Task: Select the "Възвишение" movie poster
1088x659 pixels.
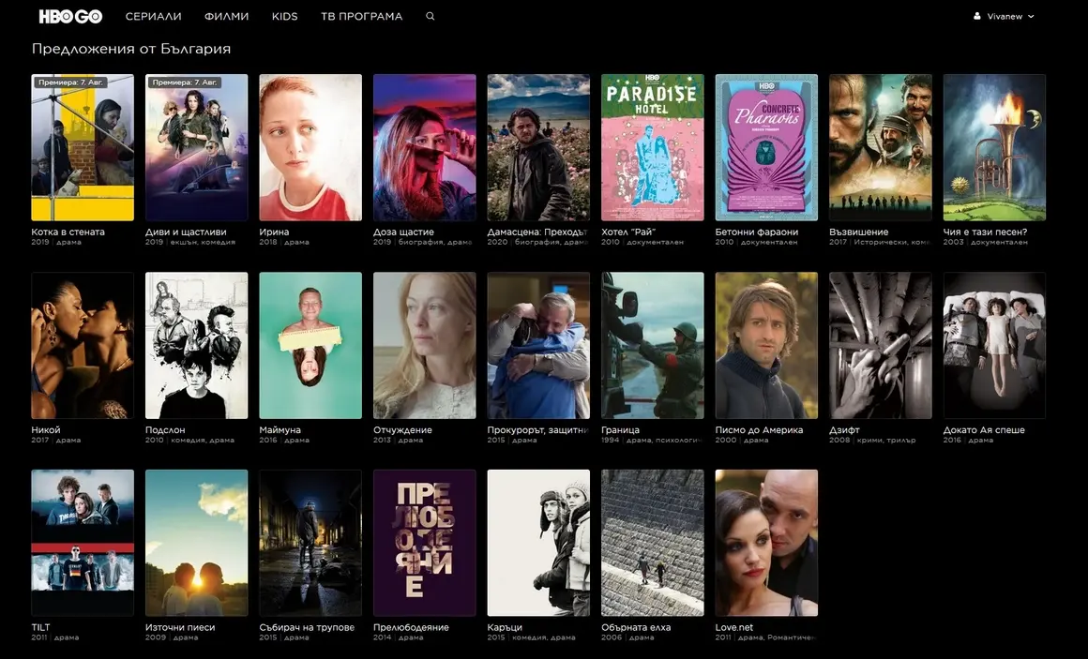Action: 881,147
